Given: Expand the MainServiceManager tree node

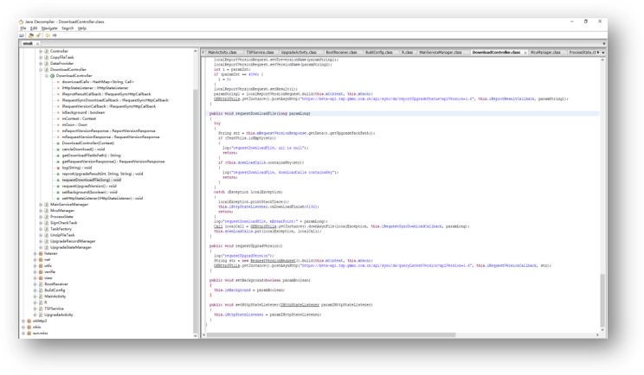Looking at the screenshot, I should (x=41, y=205).
